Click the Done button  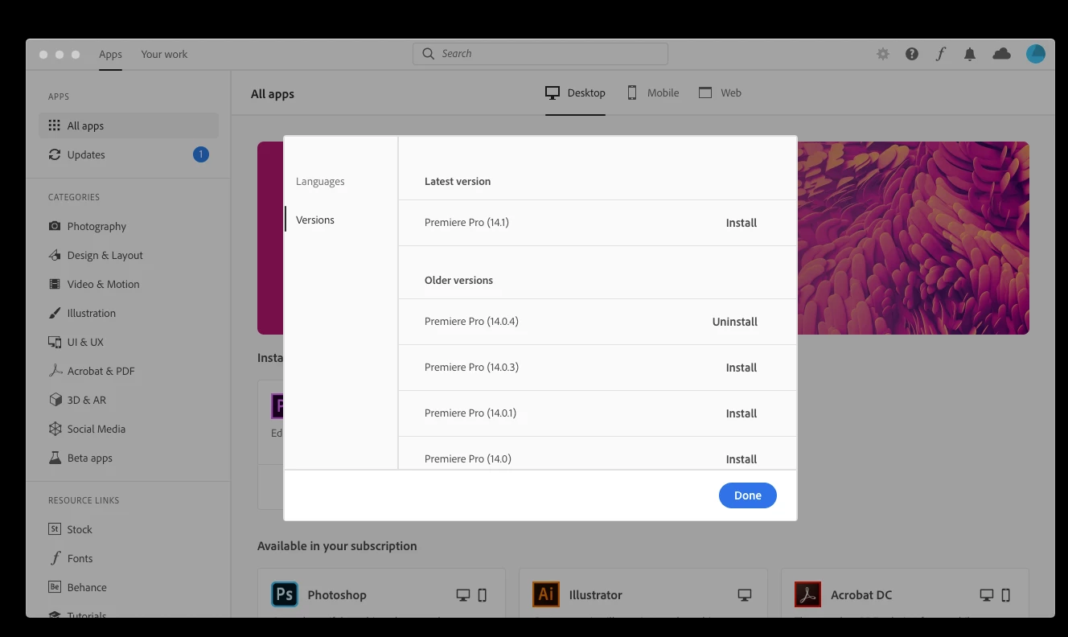(x=748, y=495)
